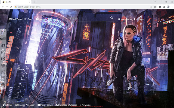Open the Reddit sidebar shortcut
This screenshot has height=108, width=174.
[x=3, y=85]
